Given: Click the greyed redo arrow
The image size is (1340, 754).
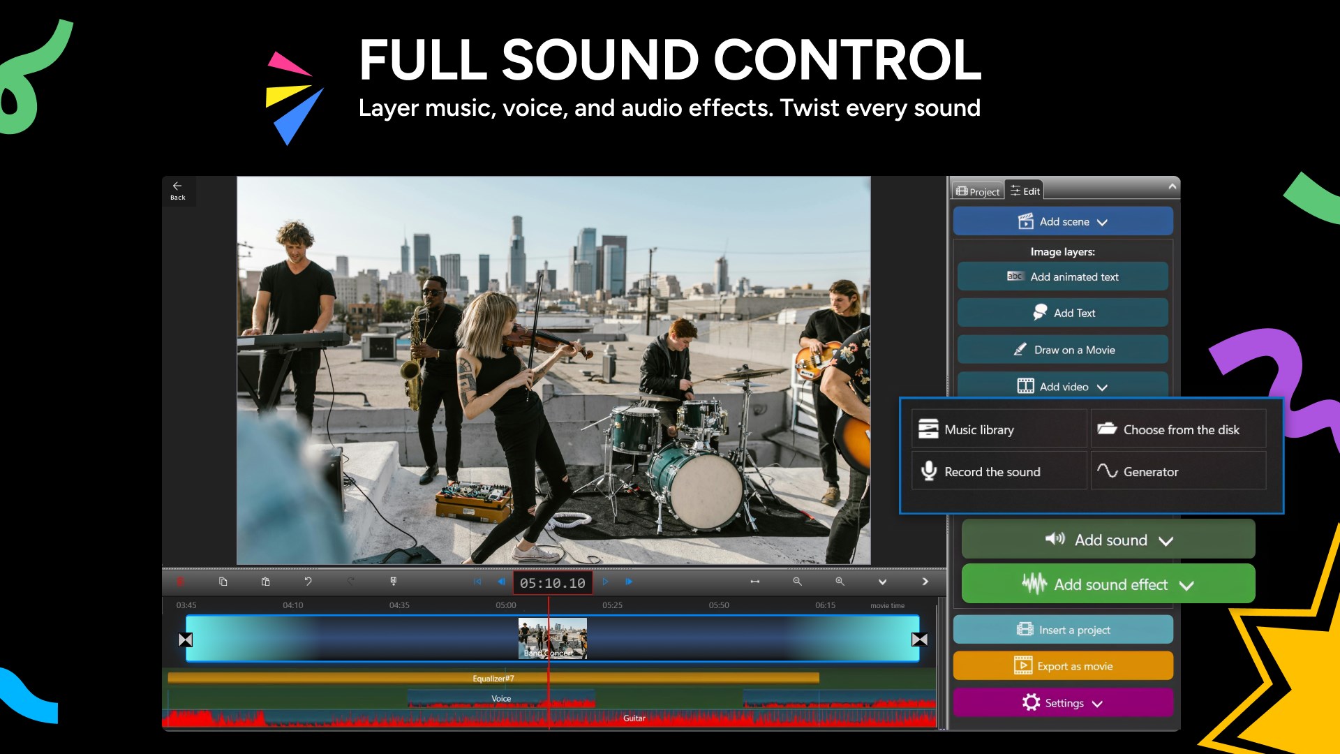Looking at the screenshot, I should [x=351, y=582].
